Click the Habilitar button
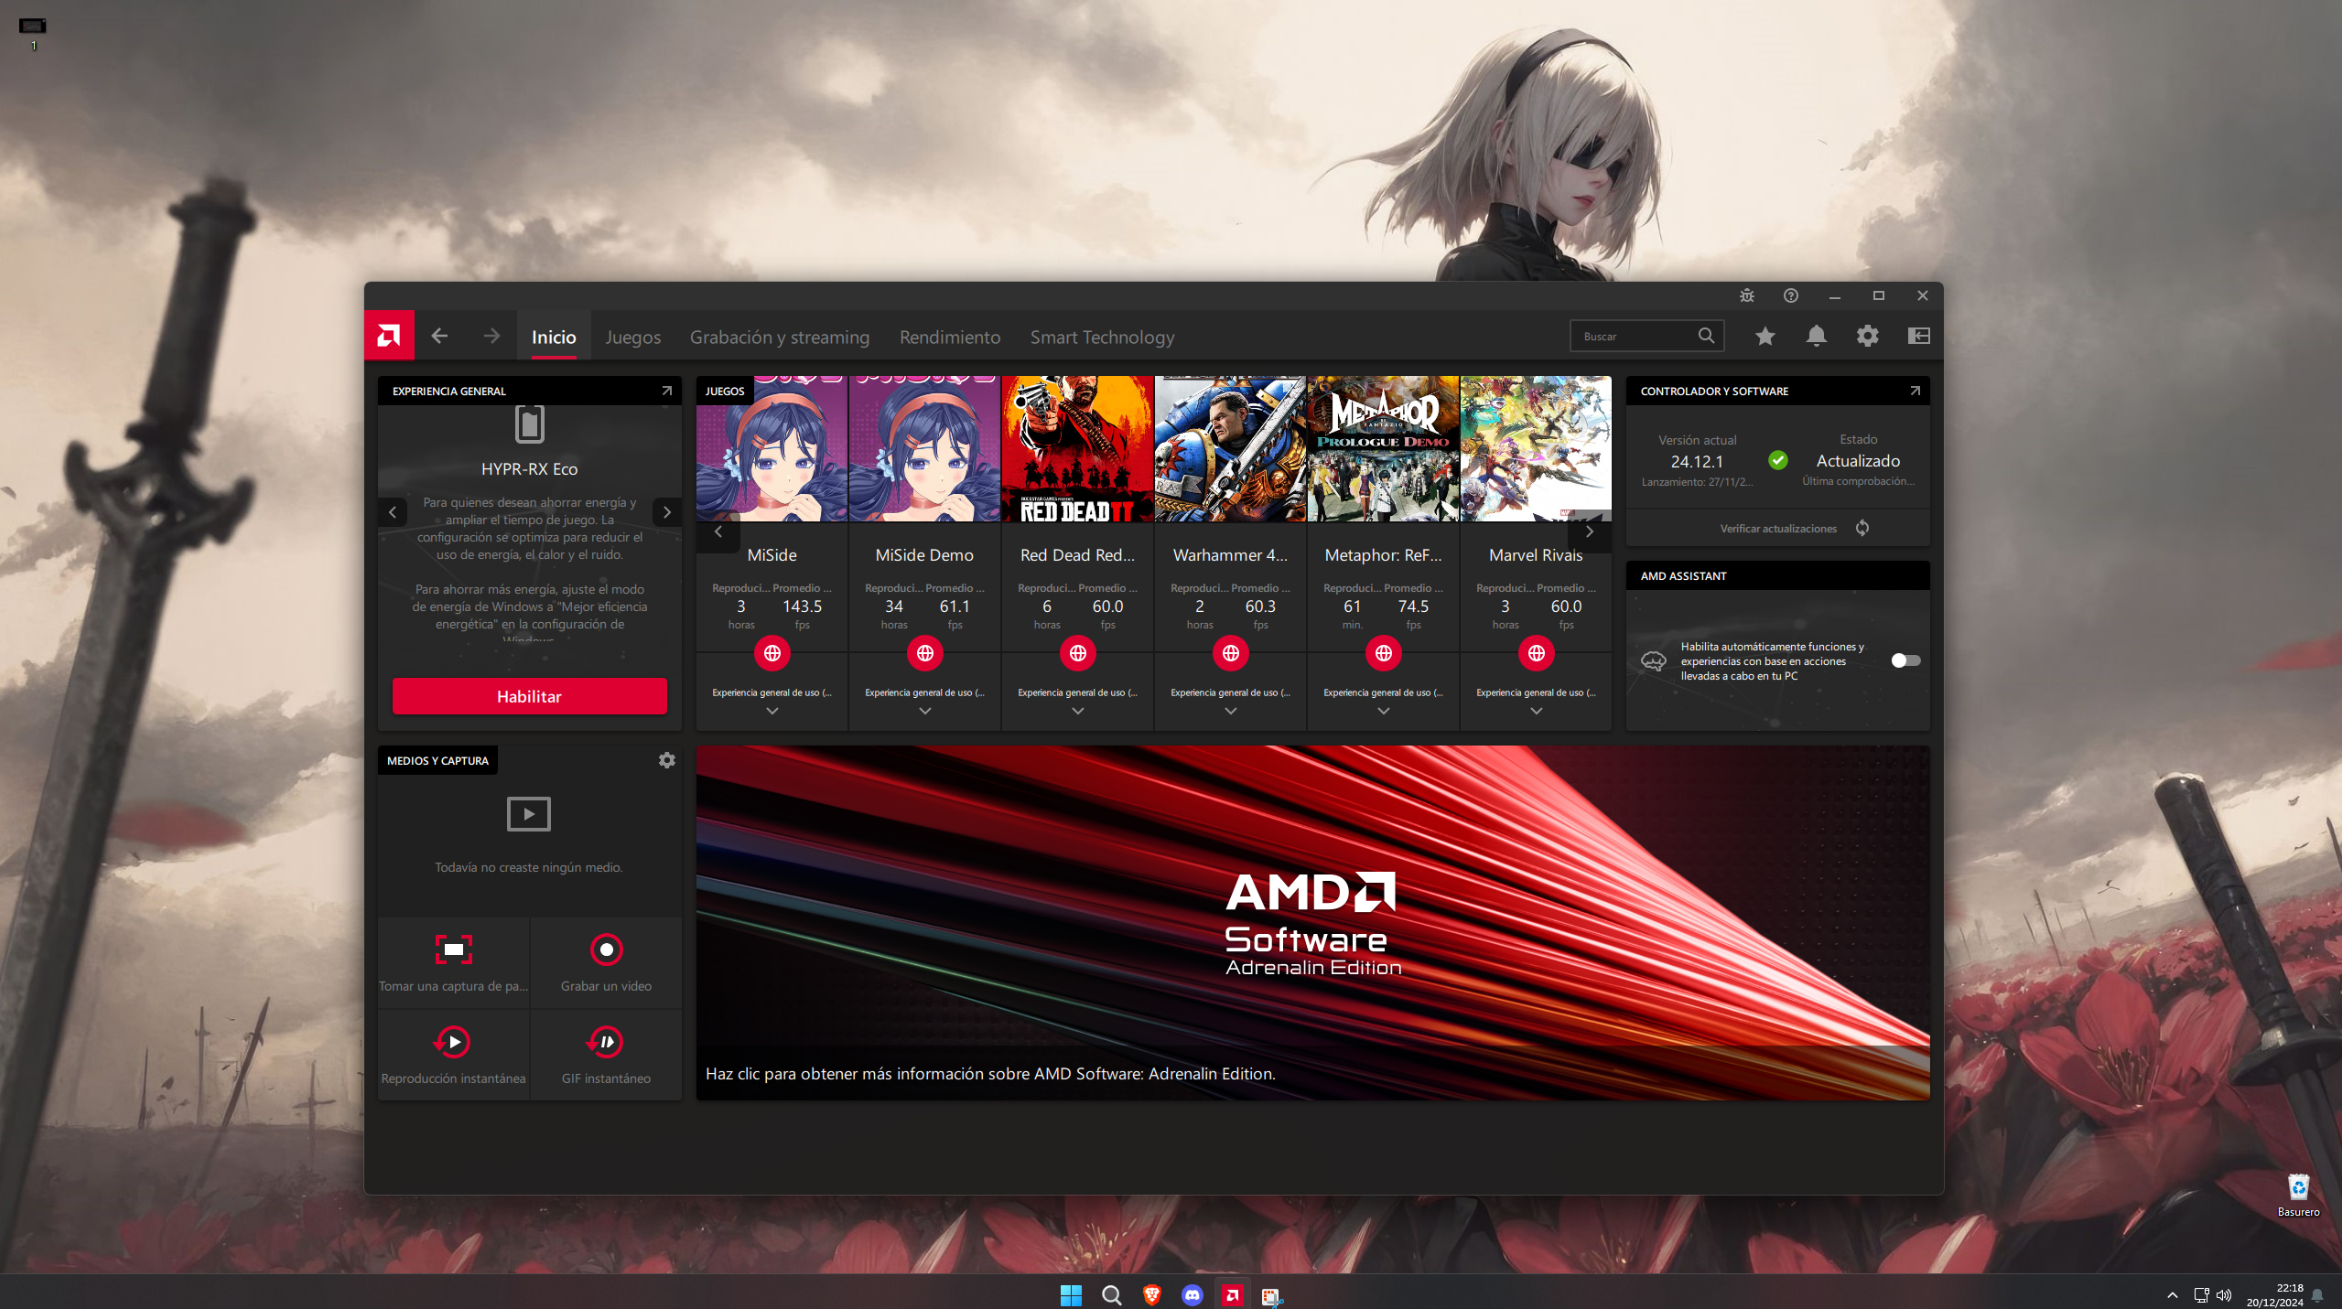This screenshot has height=1309, width=2342. pos(529,696)
